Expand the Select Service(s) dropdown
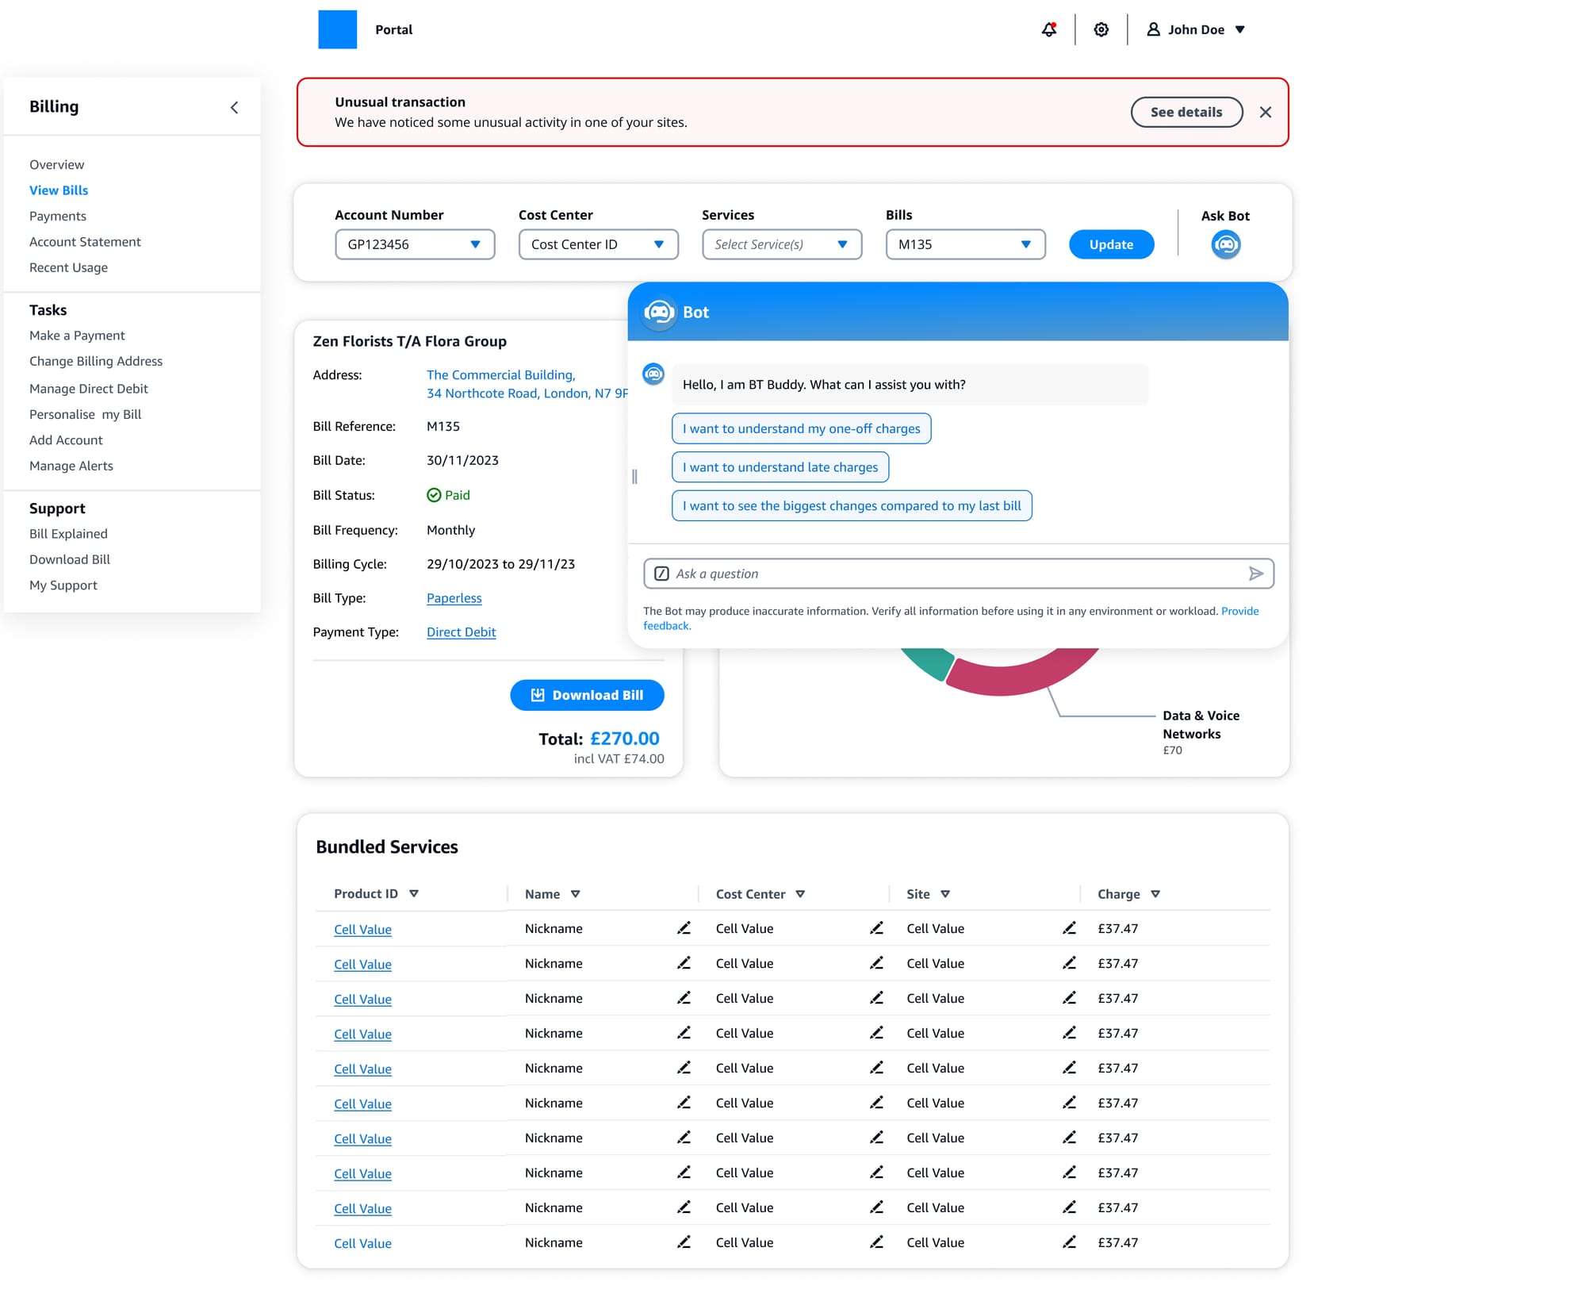 coord(781,244)
